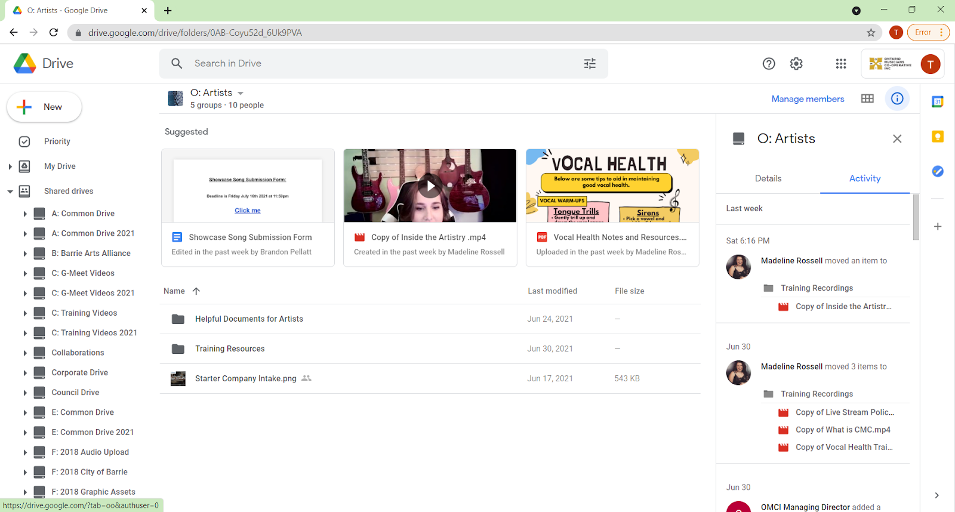This screenshot has height=512, width=955.
Task: Collapse the Shared drives tree
Action: 10,192
